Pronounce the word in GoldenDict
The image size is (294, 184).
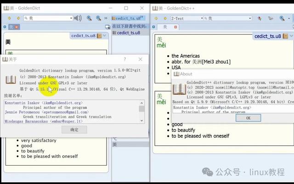click(78, 18)
